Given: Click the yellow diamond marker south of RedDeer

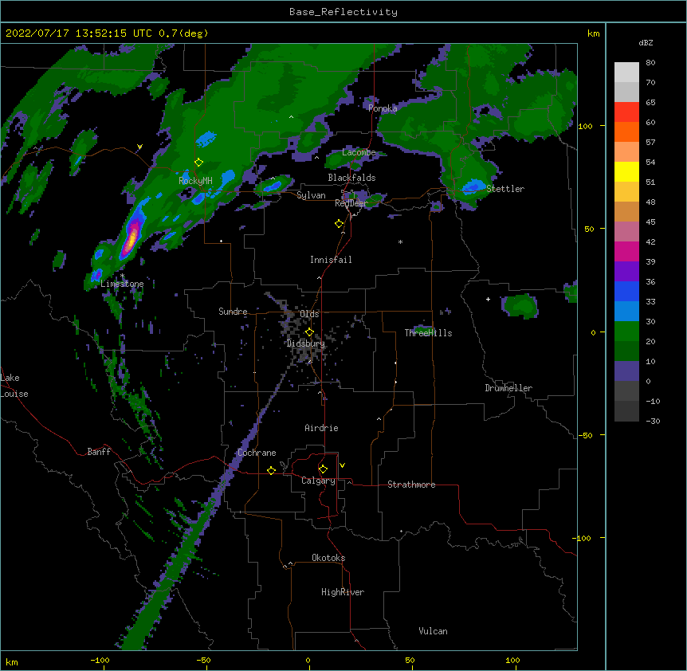Looking at the screenshot, I should click(x=339, y=224).
